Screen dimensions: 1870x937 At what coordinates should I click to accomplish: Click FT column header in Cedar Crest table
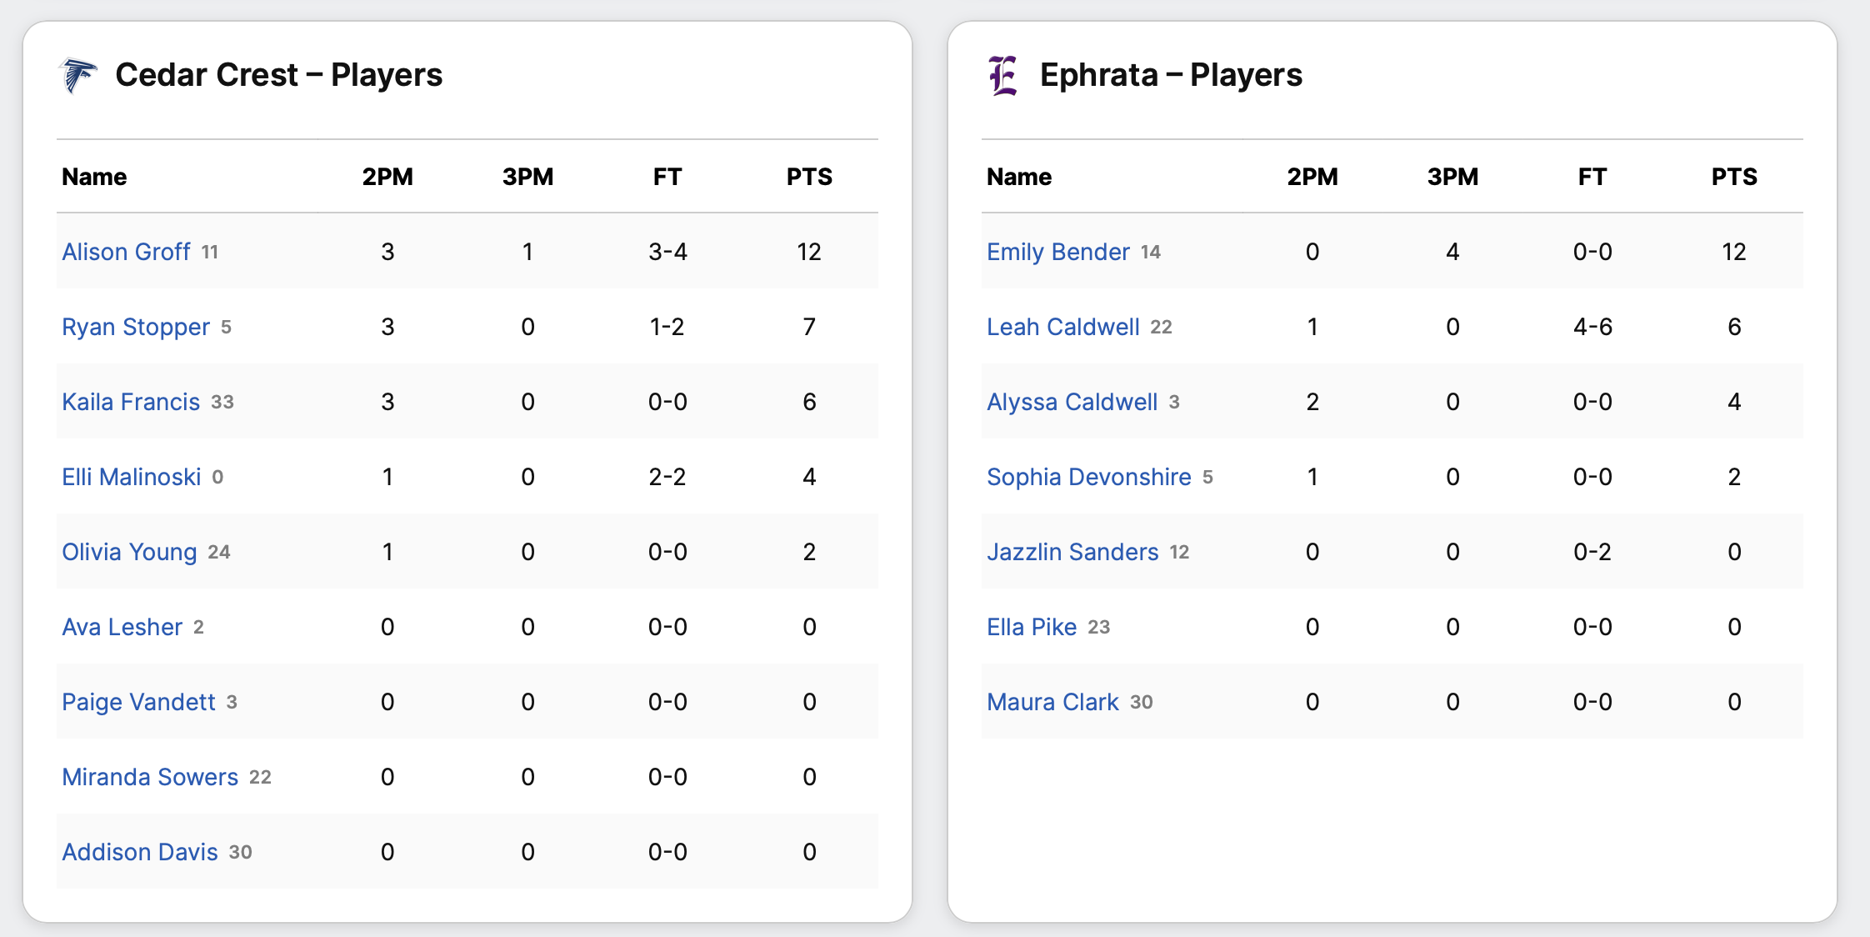click(x=667, y=177)
